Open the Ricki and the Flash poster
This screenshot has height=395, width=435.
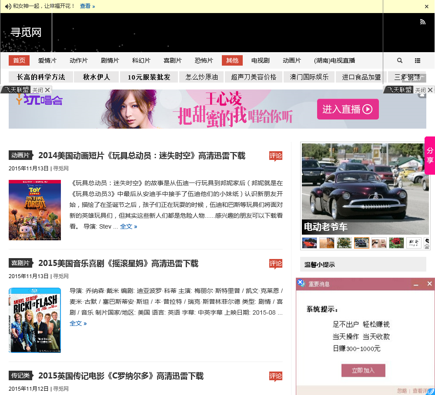(x=35, y=320)
